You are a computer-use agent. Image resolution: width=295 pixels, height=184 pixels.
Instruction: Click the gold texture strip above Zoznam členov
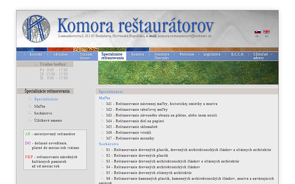(86, 50)
